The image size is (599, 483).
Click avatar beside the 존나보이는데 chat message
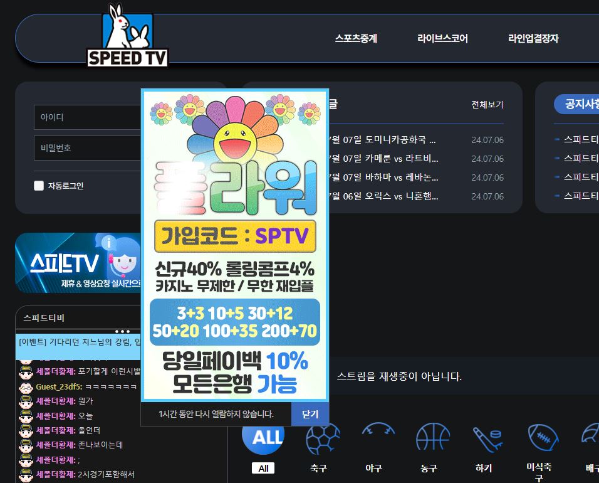tap(26, 445)
